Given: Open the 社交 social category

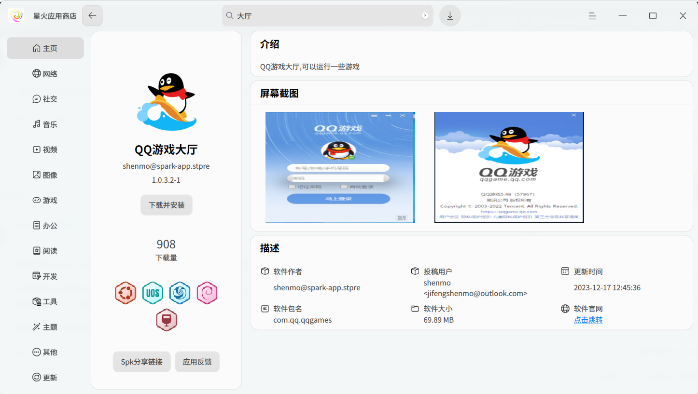Looking at the screenshot, I should click(x=45, y=99).
